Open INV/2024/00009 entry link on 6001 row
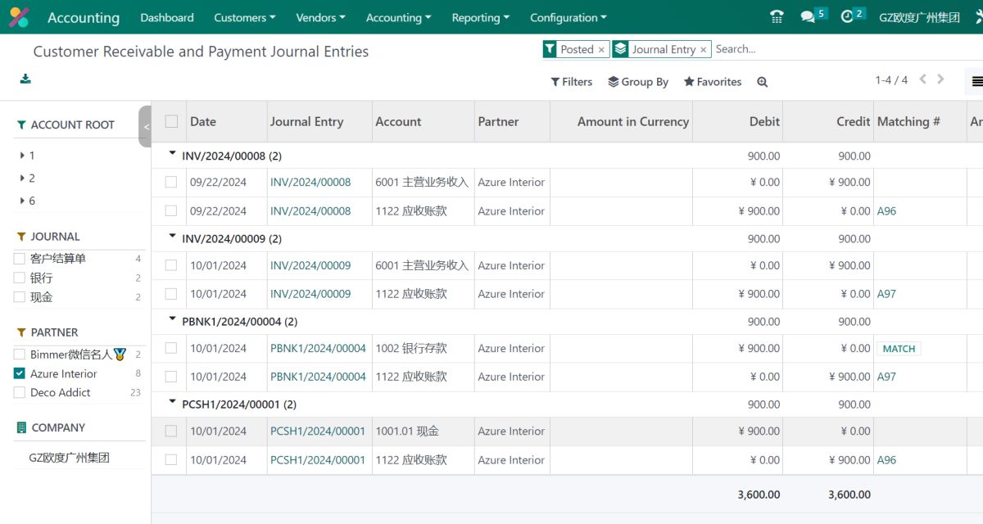Image resolution: width=983 pixels, height=524 pixels. click(x=310, y=265)
